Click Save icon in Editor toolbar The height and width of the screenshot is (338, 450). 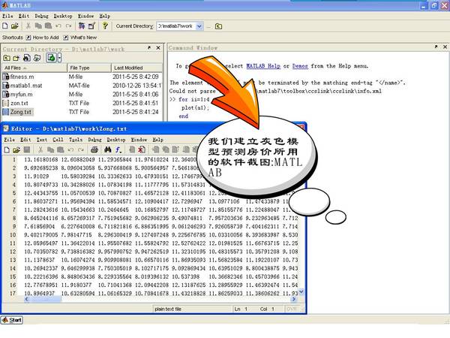[x=28, y=149]
